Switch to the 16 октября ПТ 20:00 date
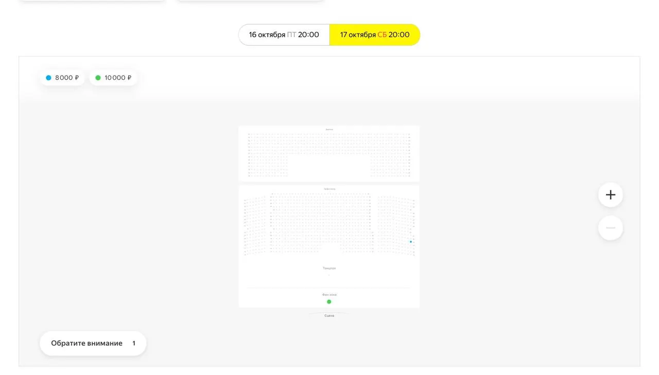The width and height of the screenshot is (659, 375). pos(284,35)
